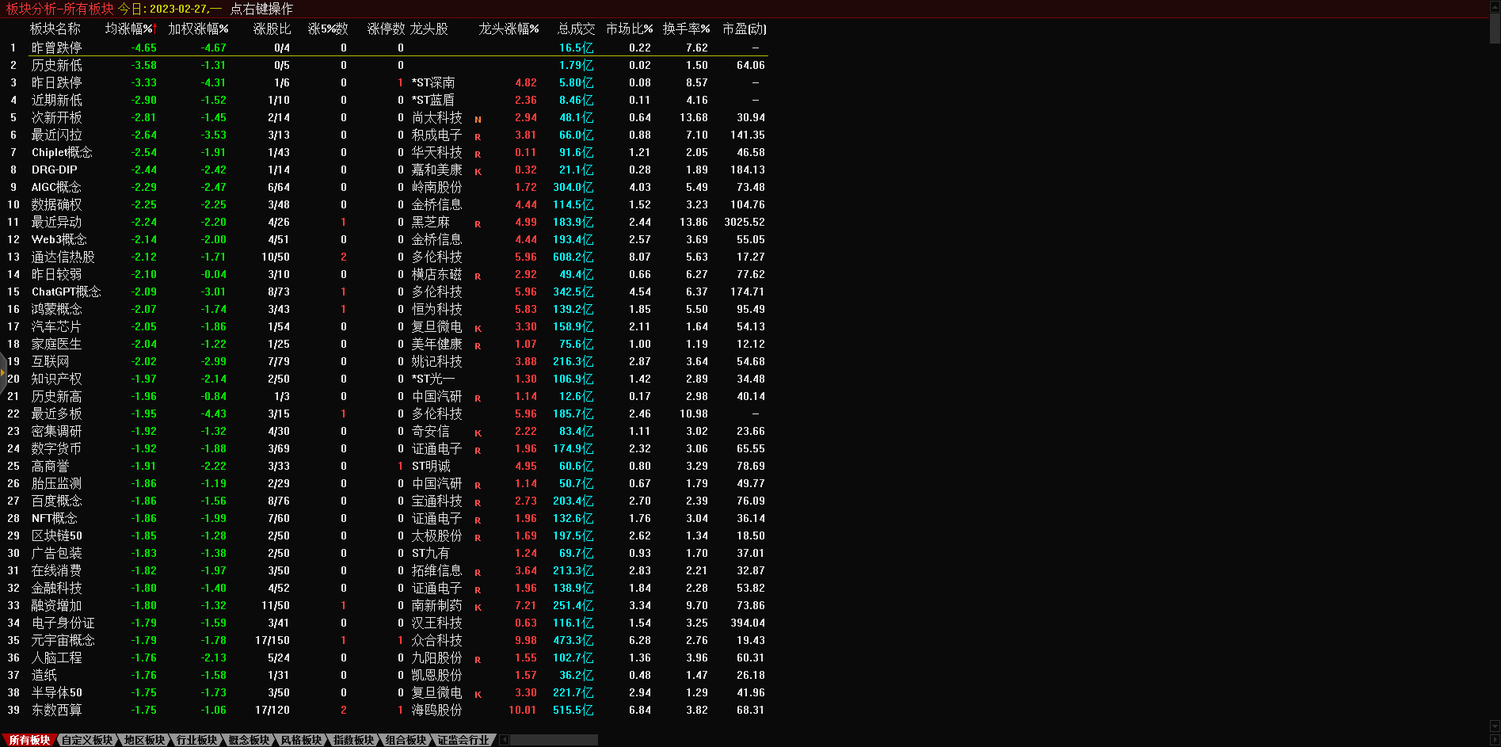The image size is (1501, 747).
Task: Click the K marker beside 嘉和美康
Action: (478, 172)
